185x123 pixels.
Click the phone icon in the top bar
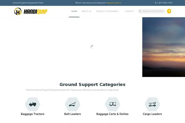coord(156,3)
